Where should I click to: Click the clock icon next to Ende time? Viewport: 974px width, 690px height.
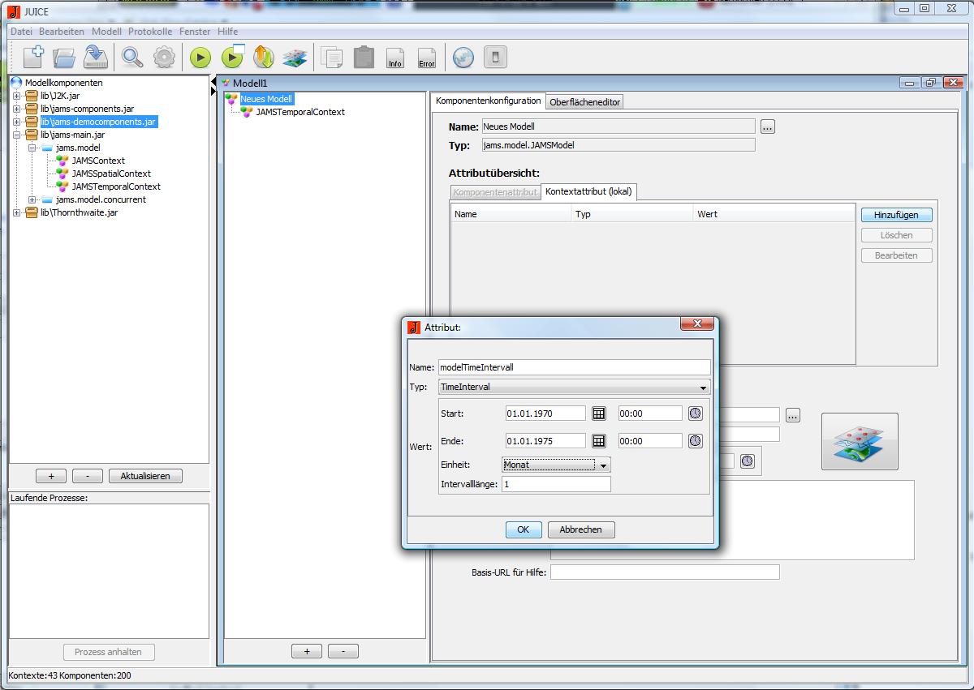pyautogui.click(x=696, y=441)
